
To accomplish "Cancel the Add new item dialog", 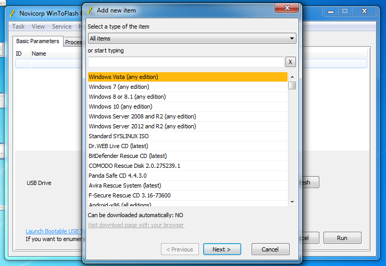I will point(270,249).
